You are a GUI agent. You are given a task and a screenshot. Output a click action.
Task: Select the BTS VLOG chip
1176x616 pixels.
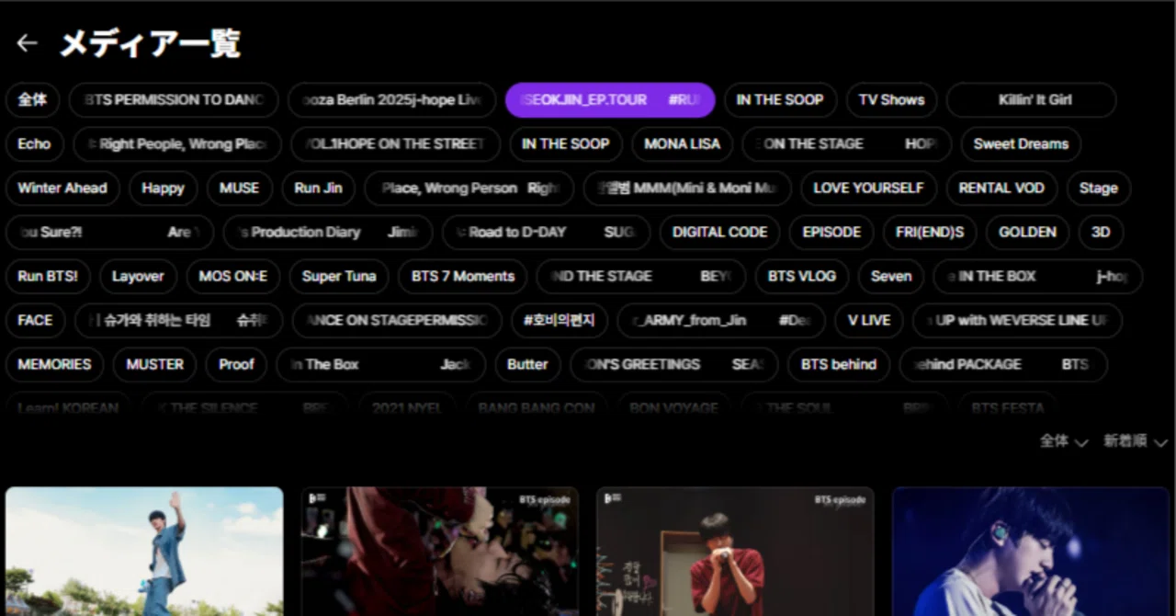point(802,276)
